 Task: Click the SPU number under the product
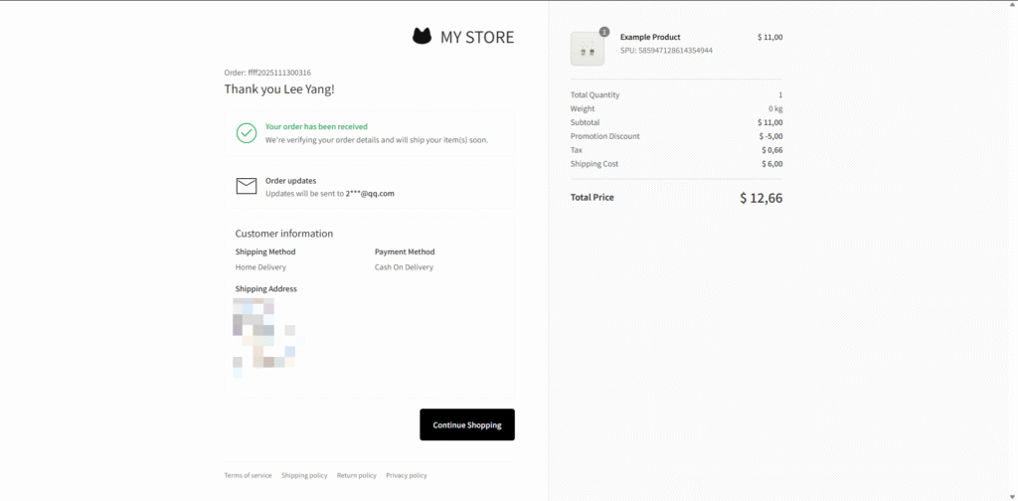pos(666,50)
